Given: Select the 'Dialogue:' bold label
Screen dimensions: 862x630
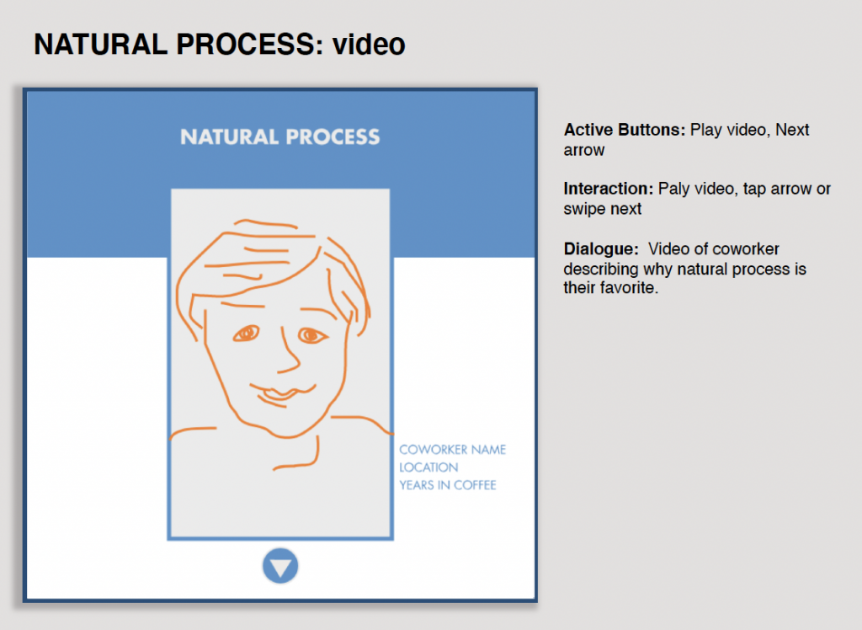Looking at the screenshot, I should pos(602,249).
